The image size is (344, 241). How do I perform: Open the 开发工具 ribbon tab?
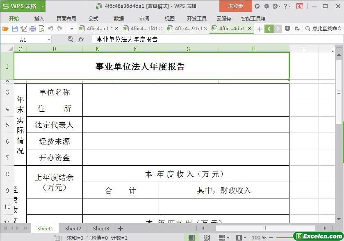pyautogui.click(x=196, y=18)
